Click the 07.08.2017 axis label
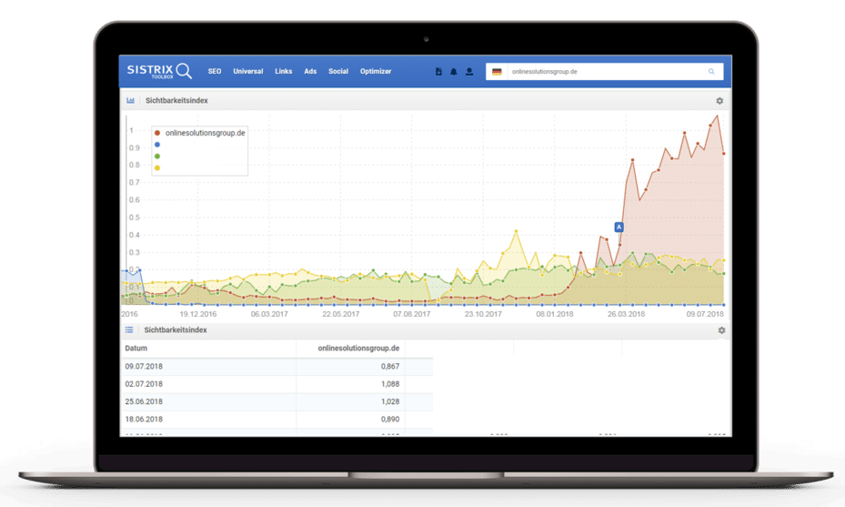Image resolution: width=845 pixels, height=507 pixels. pos(412,314)
